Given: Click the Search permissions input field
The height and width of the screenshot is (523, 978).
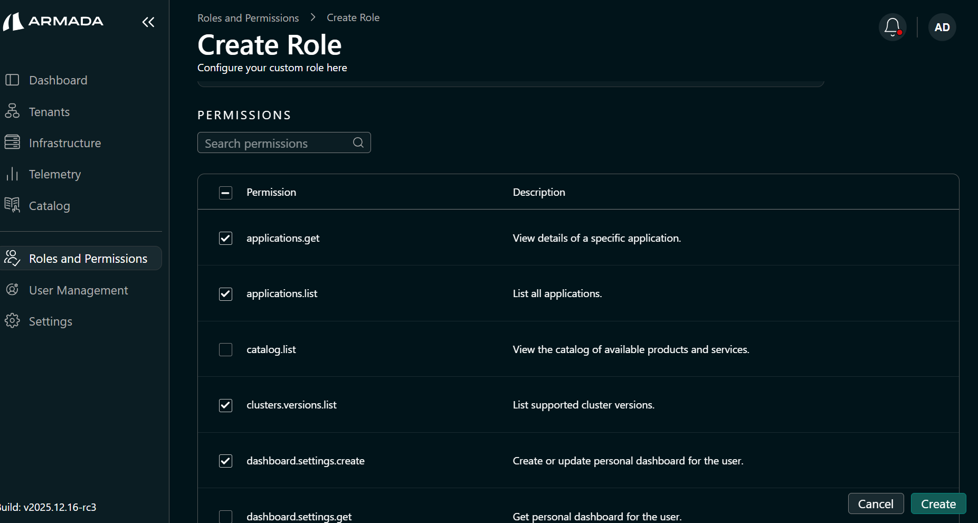Looking at the screenshot, I should click(274, 142).
